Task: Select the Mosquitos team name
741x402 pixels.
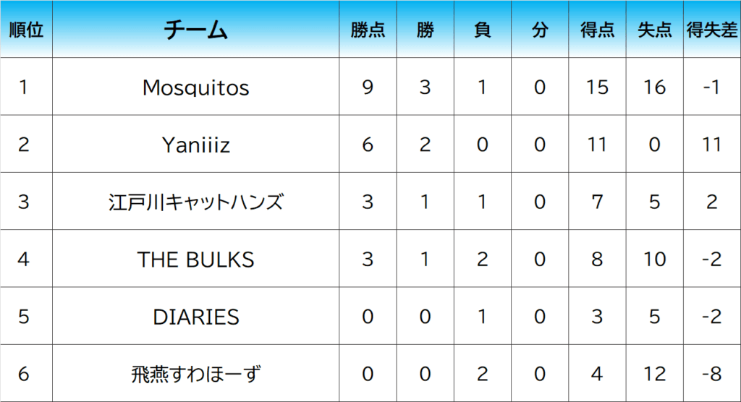Action: coord(196,87)
